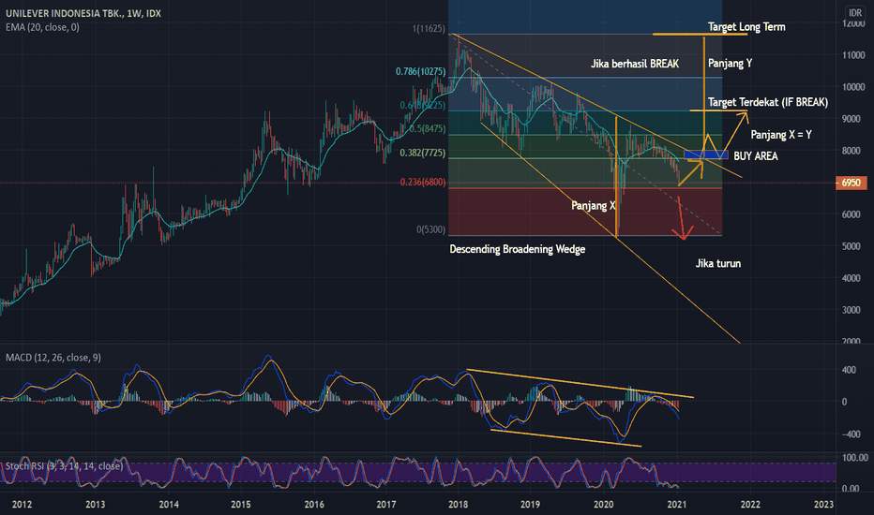This screenshot has width=874, height=515.
Task: Click the 0.236(6800) Fibonacci level label
Action: (x=423, y=182)
